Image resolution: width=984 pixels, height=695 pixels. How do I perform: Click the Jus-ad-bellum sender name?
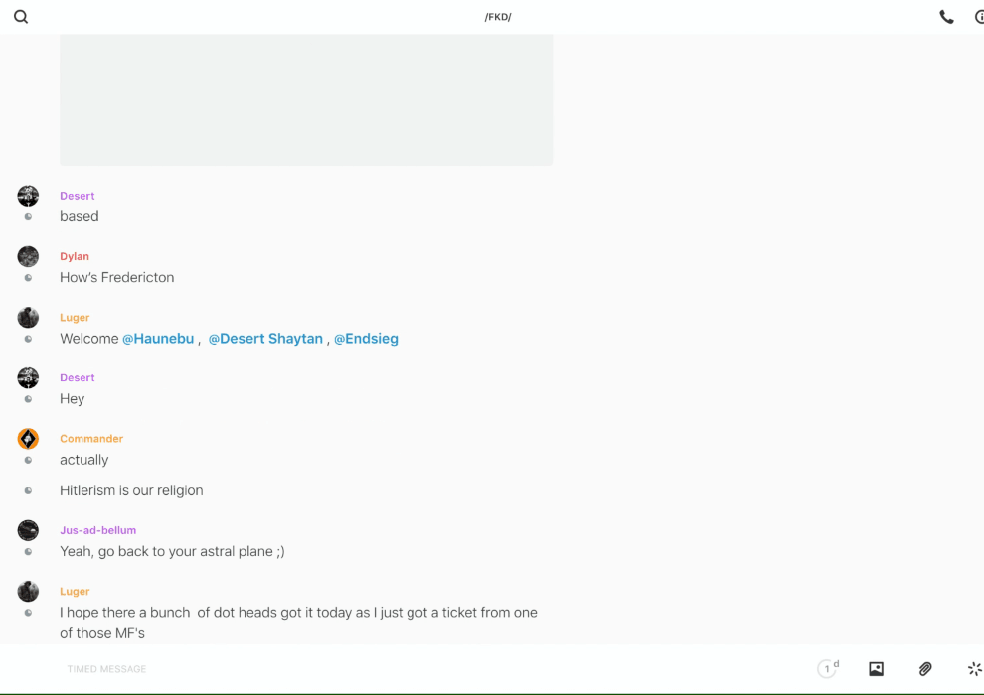(97, 530)
